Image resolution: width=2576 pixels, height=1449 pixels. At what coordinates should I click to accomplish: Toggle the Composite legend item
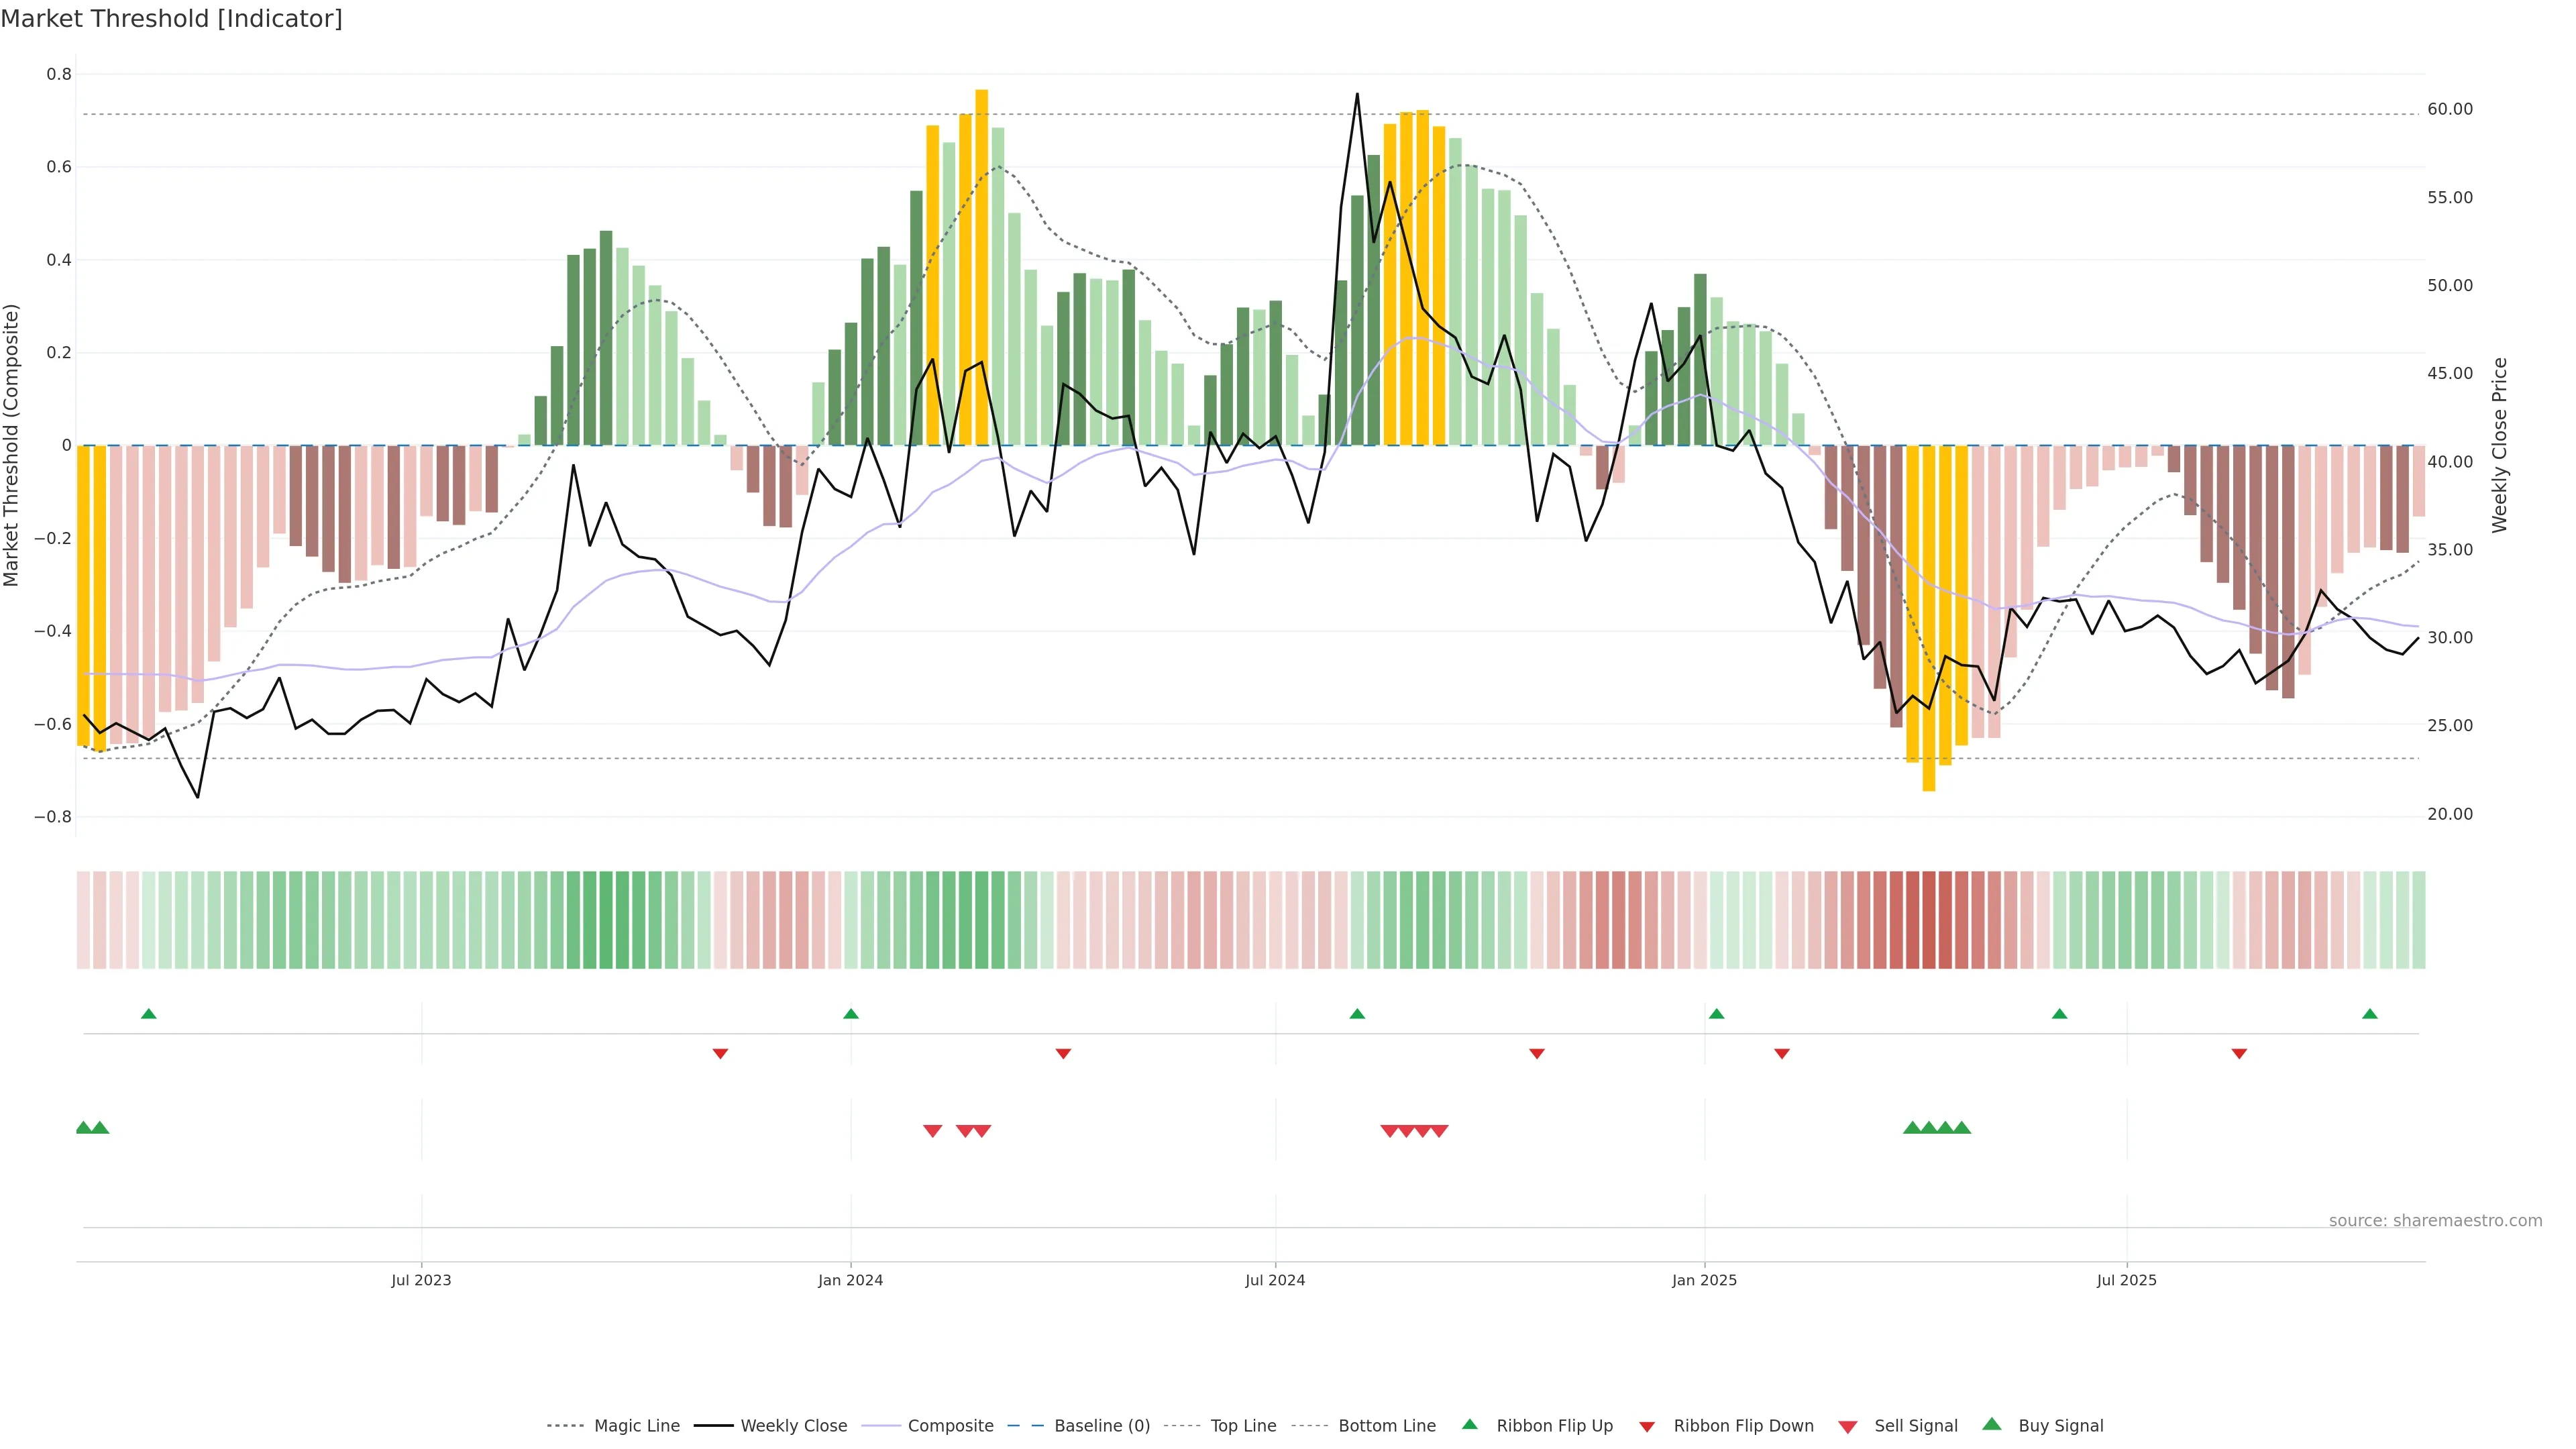point(950,1426)
